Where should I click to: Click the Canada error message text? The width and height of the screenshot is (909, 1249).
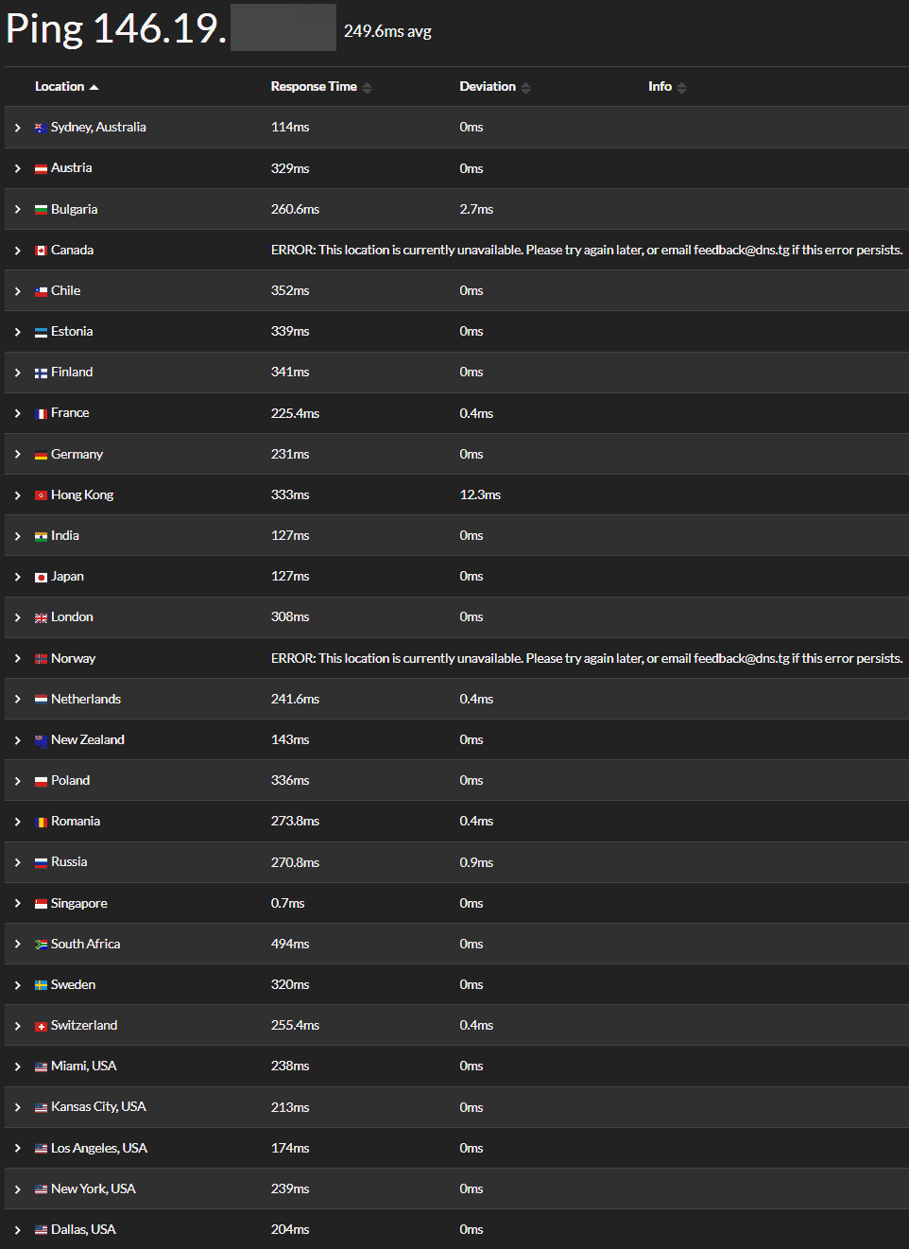tap(587, 251)
